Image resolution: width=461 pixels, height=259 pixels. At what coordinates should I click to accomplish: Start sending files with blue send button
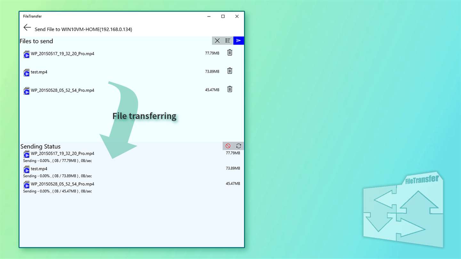tap(239, 41)
